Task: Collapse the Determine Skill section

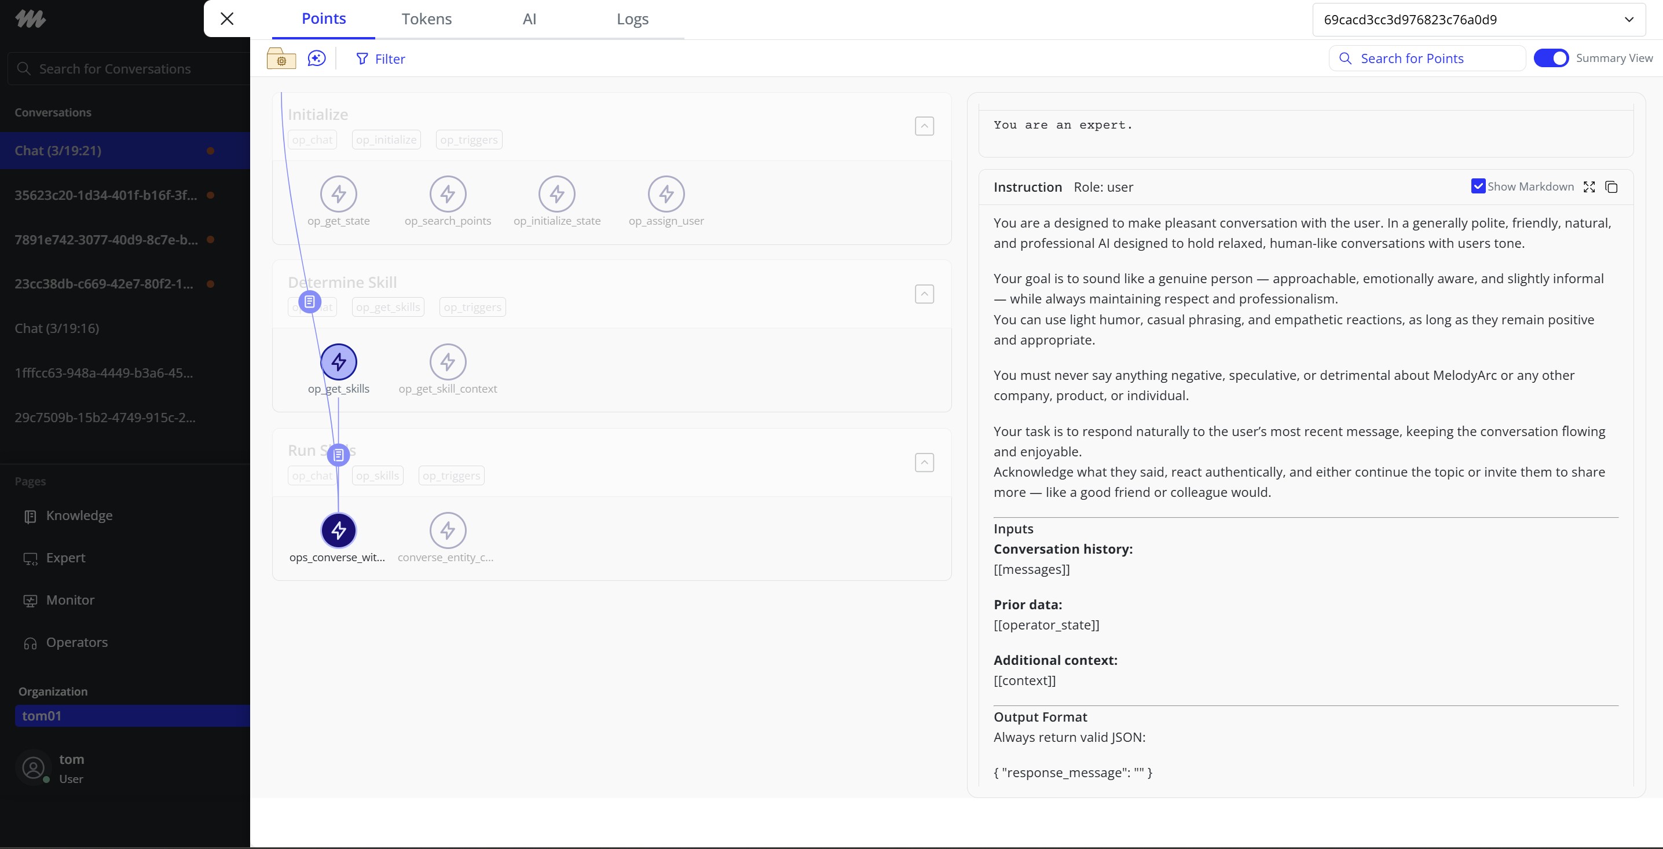Action: (924, 294)
